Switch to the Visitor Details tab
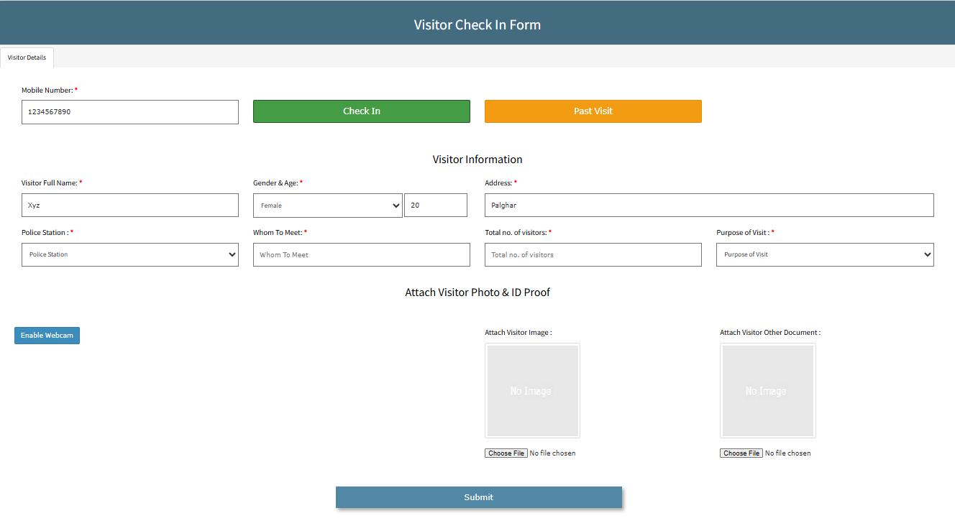This screenshot has width=955, height=526. point(27,57)
